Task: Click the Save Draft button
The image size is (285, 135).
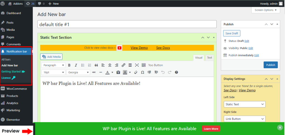Action: point(232,33)
